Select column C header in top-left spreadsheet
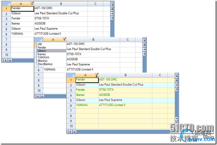 tap(95, 4)
